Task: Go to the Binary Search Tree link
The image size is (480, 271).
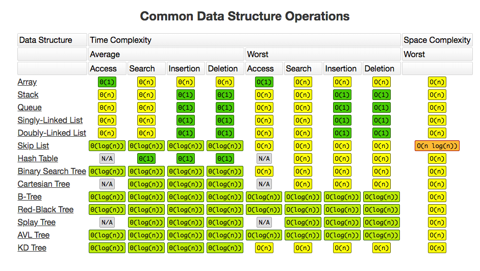Action: pos(52,171)
